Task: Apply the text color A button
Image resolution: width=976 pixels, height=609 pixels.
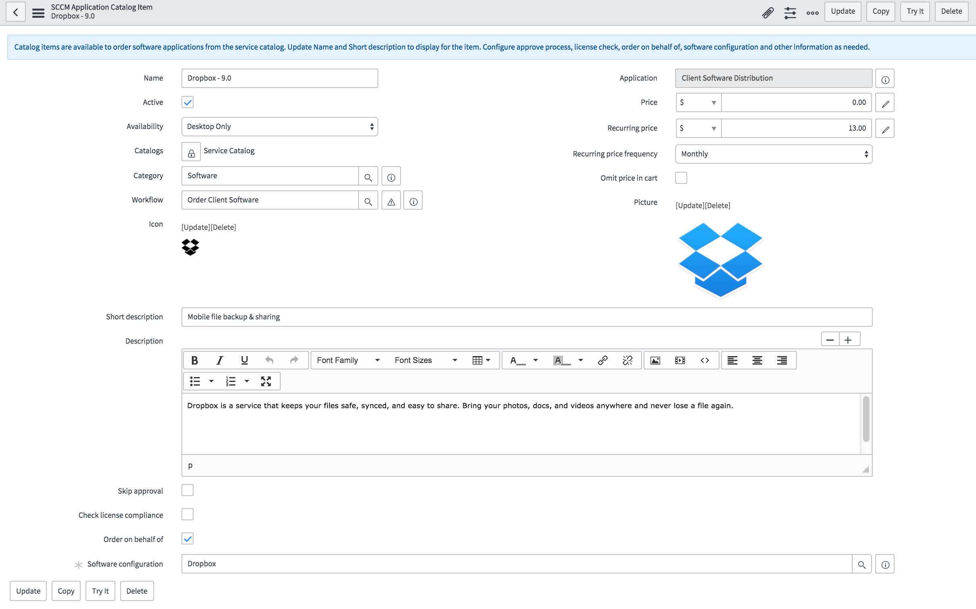Action: (518, 360)
